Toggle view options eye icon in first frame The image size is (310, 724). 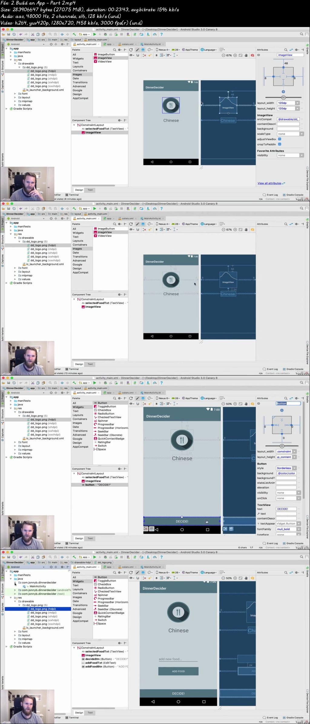(132, 55)
